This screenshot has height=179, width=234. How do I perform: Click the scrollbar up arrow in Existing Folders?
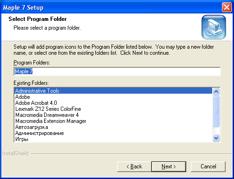(216, 91)
